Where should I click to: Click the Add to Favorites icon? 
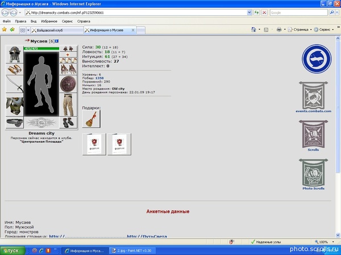12,29
